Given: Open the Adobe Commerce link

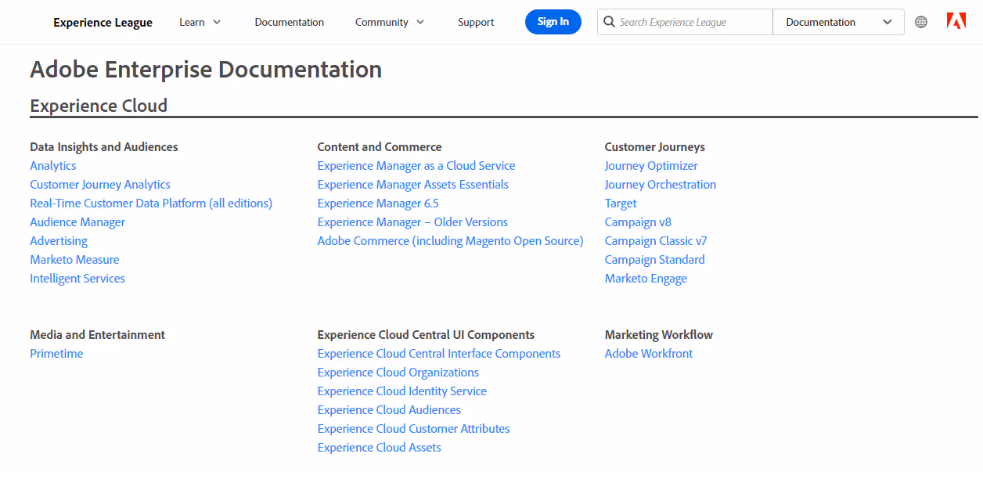Looking at the screenshot, I should (x=451, y=241).
